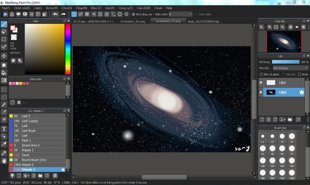Click the rainbow hue slider bar
The width and height of the screenshot is (310, 185).
click(68, 49)
